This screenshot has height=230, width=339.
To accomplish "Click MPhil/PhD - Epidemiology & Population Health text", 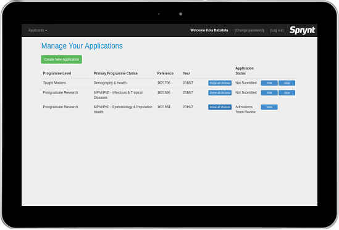I will pyautogui.click(x=123, y=109).
